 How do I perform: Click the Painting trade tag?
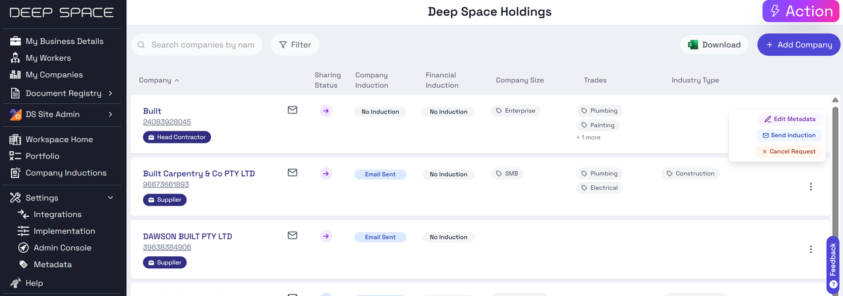pyautogui.click(x=597, y=125)
